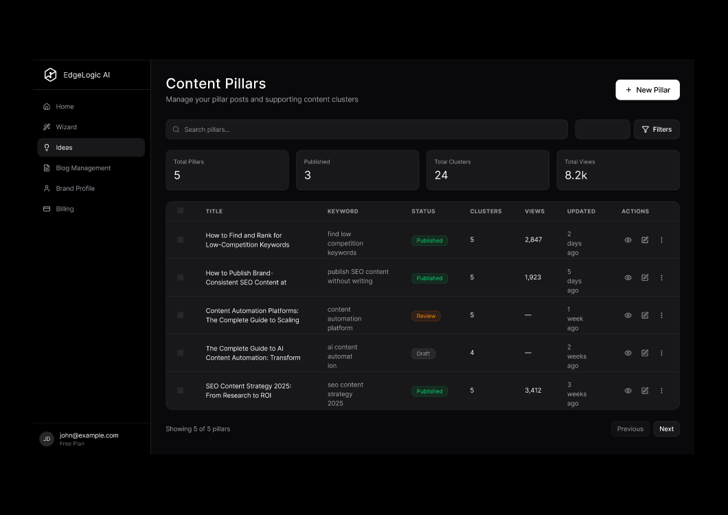Click the Brand Profile person icon
The height and width of the screenshot is (515, 728).
[x=47, y=188]
